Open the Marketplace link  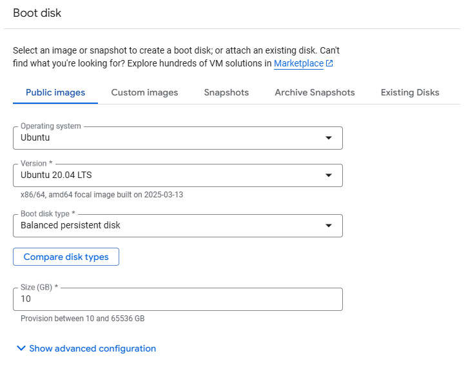coord(298,63)
